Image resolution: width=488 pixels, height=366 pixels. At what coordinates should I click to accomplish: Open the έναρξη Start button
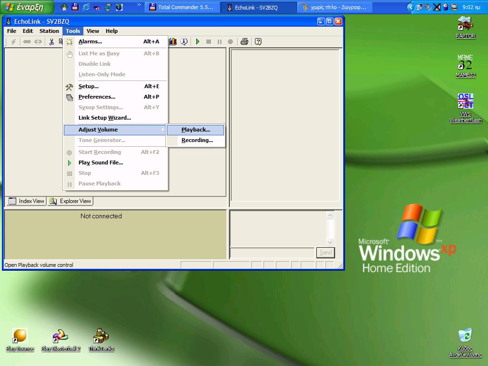pos(27,7)
